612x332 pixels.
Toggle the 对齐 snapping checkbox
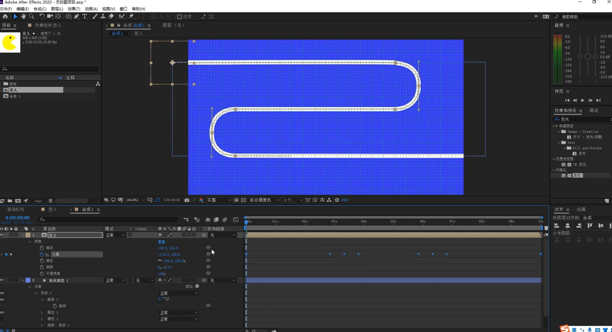click(179, 17)
